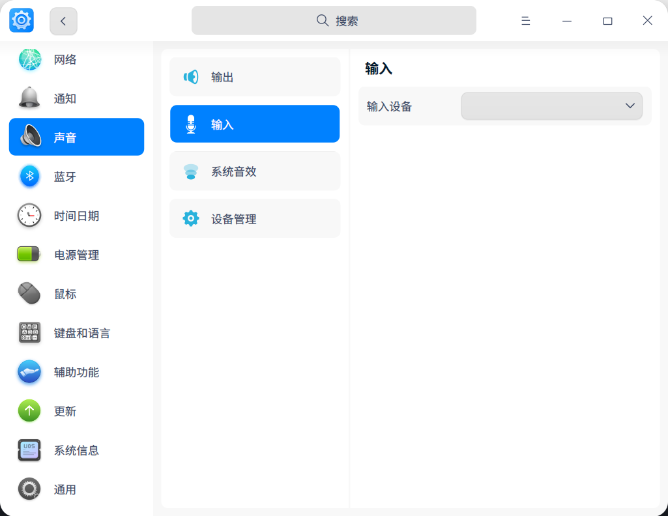Click the 系统音效 sound effects icon
The width and height of the screenshot is (668, 516).
[191, 171]
